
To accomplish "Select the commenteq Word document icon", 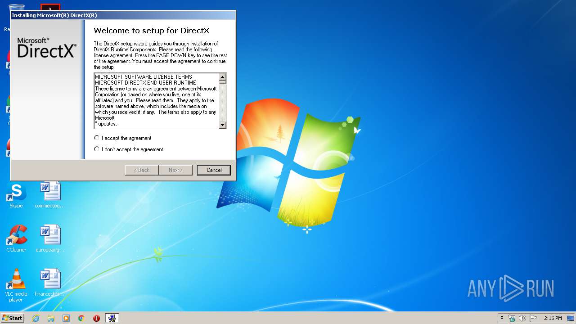I will 49,195.
